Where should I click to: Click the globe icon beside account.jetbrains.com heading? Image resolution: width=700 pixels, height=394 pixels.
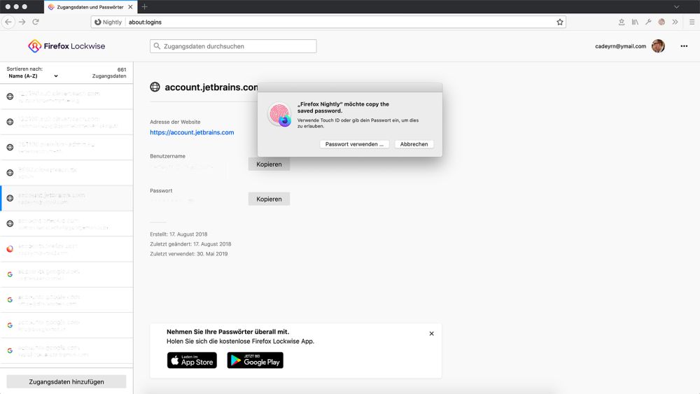(155, 87)
